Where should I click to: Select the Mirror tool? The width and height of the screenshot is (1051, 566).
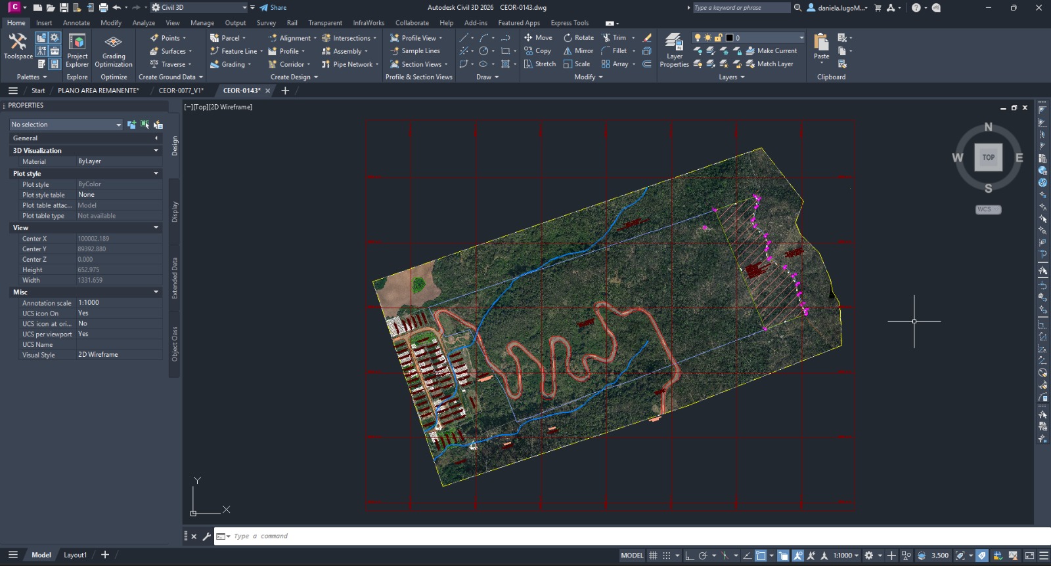(x=578, y=51)
